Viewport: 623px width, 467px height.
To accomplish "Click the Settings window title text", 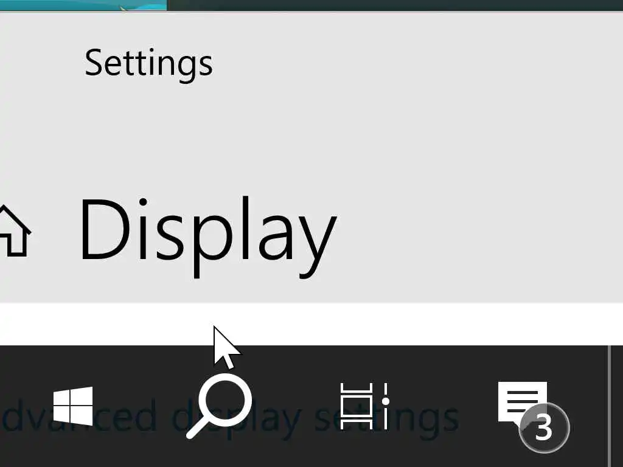I will pos(148,64).
